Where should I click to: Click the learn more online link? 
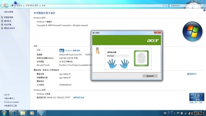click(x=196, y=102)
